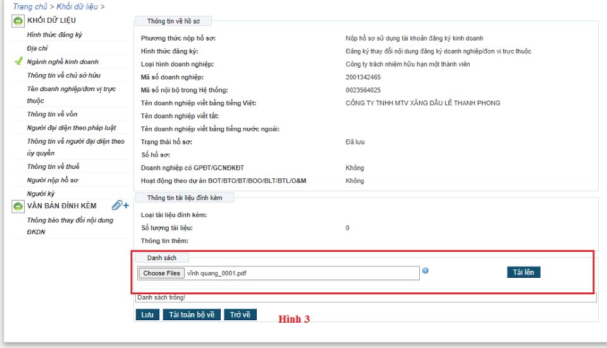Screen dimensions: 607x348
Task: Click the company name CÔNG TY TNHH MTV XĂNG DẦU LÊ THANH PHONG
Action: point(423,103)
